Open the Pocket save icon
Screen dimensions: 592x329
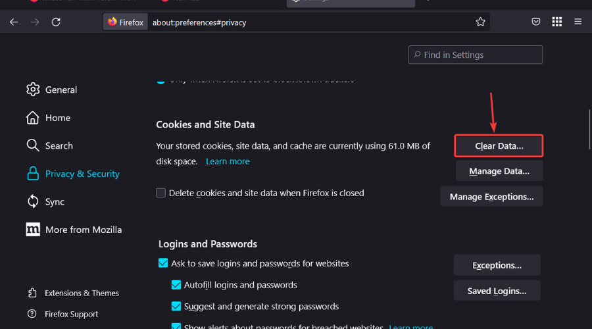tap(536, 22)
